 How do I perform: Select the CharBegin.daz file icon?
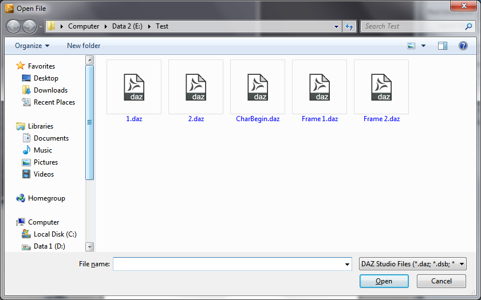(258, 87)
